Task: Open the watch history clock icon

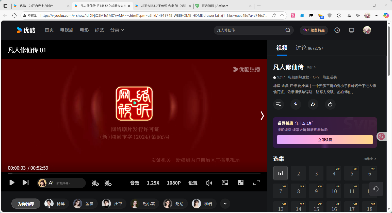Action: [337, 30]
